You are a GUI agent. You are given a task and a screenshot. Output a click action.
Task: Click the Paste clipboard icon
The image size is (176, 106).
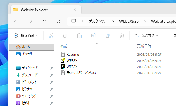tap(79, 36)
